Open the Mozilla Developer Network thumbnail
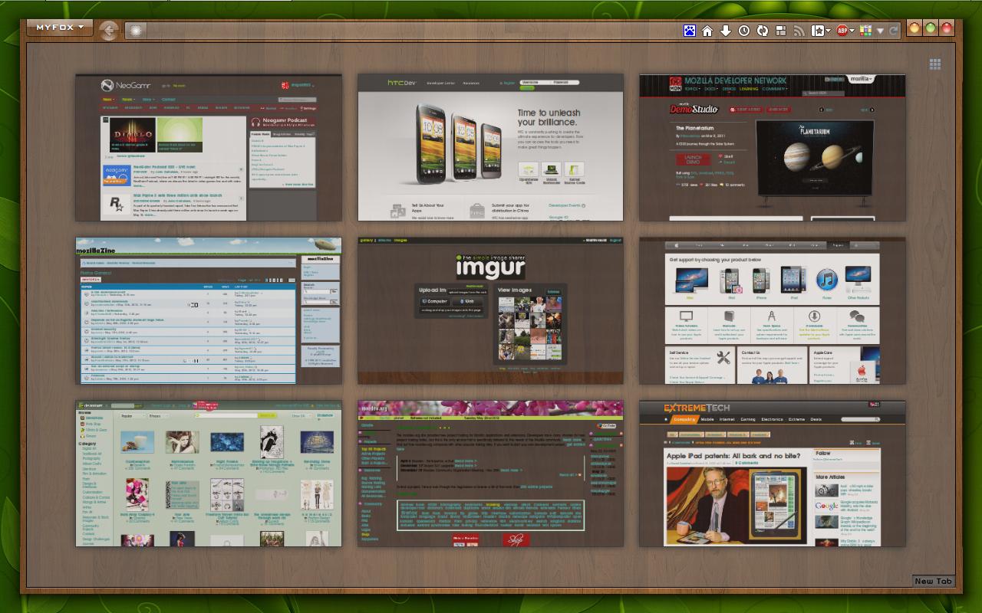 [773, 147]
